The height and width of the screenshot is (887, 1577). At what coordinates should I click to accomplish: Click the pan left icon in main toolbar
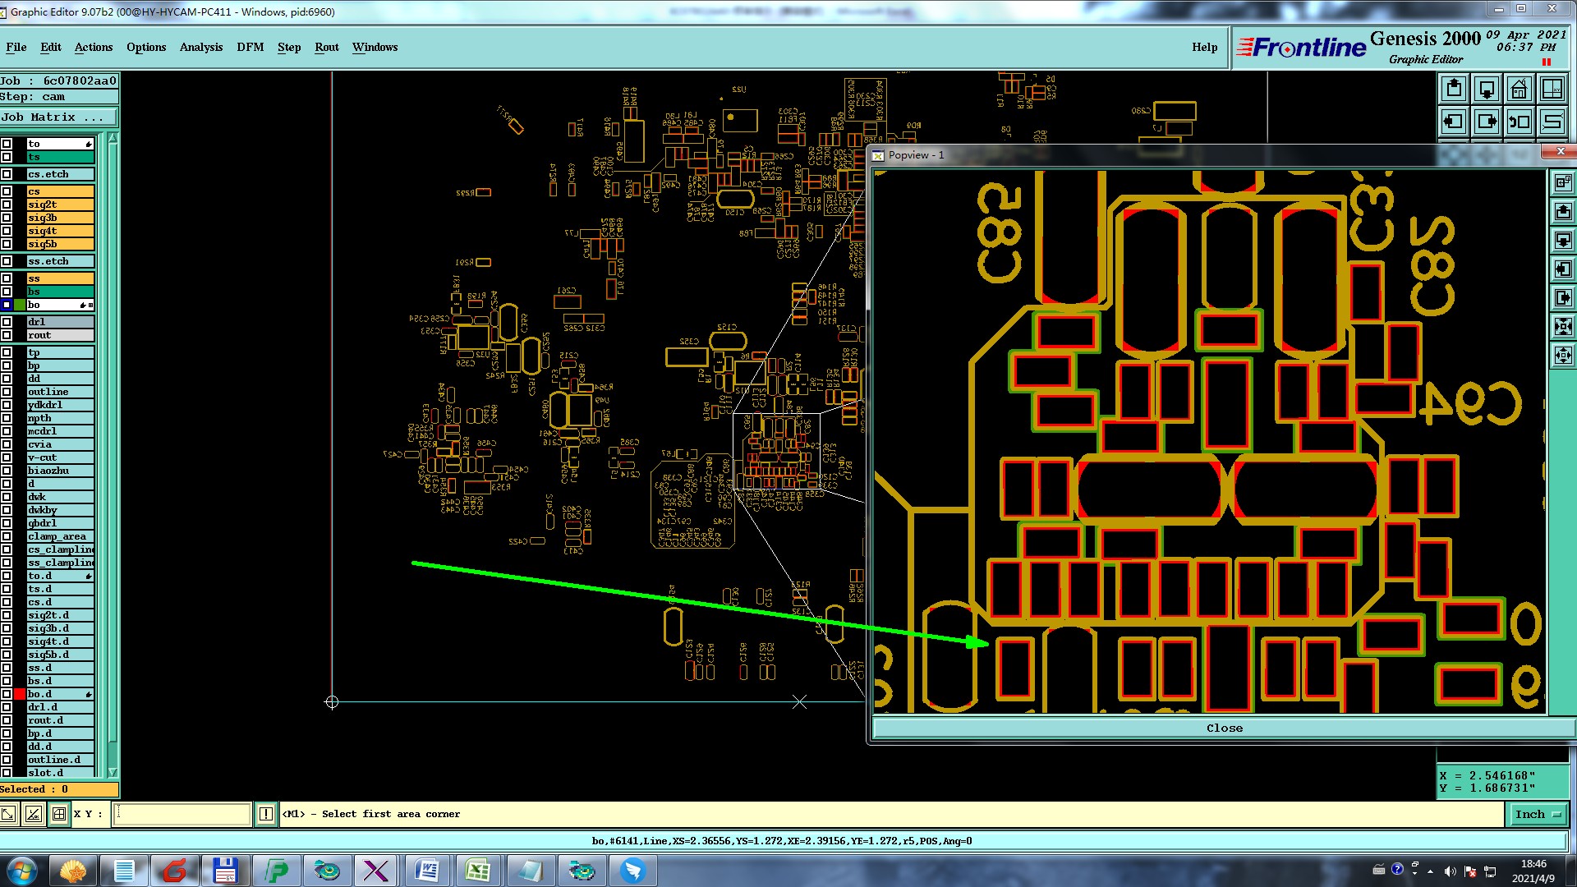(1453, 122)
